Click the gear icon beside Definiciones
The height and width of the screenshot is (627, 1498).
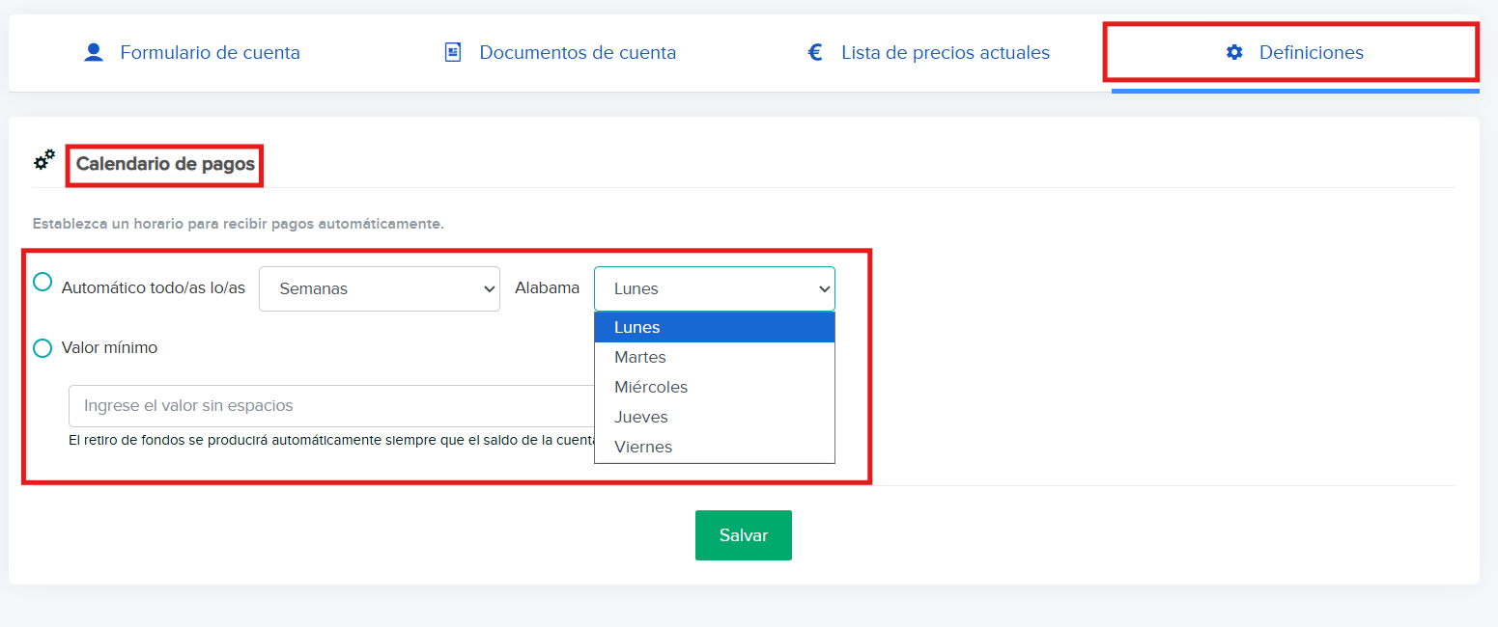[x=1234, y=52]
